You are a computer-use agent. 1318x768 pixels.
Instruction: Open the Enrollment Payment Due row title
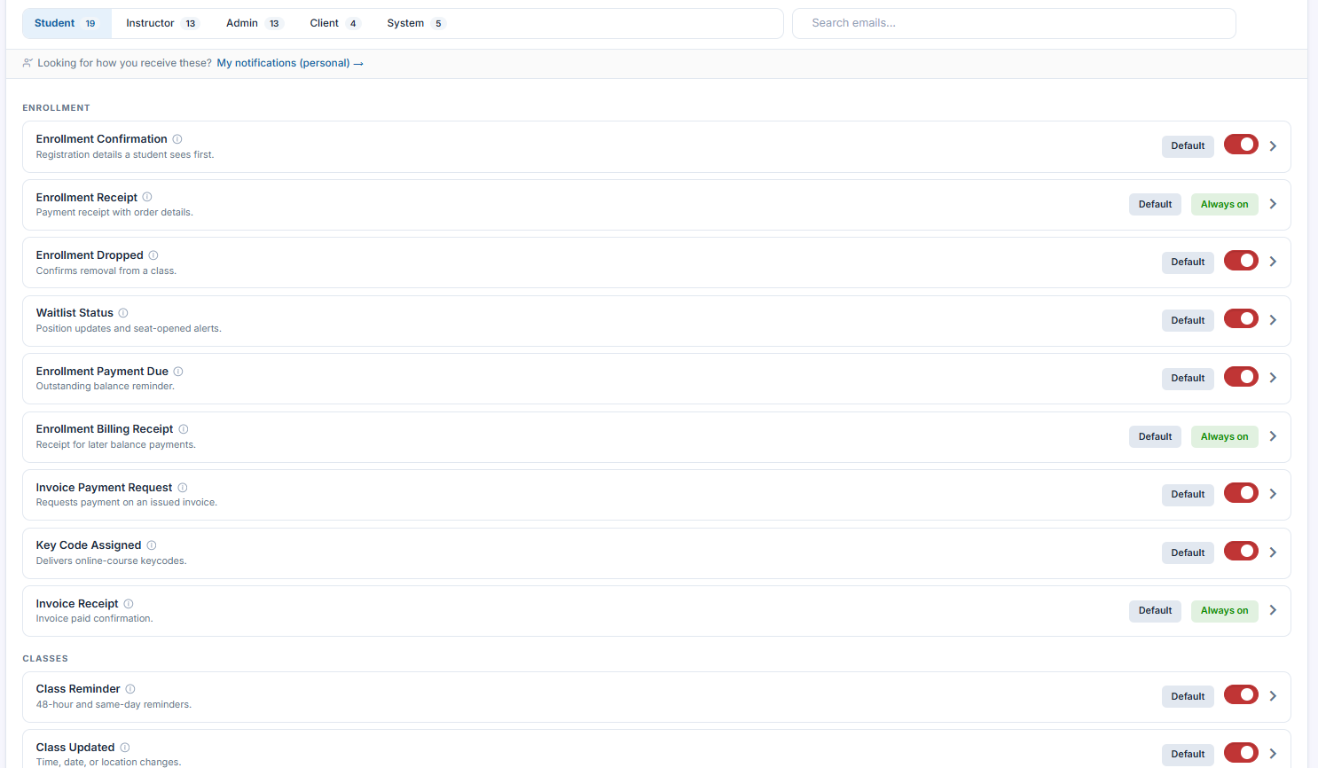(x=102, y=372)
